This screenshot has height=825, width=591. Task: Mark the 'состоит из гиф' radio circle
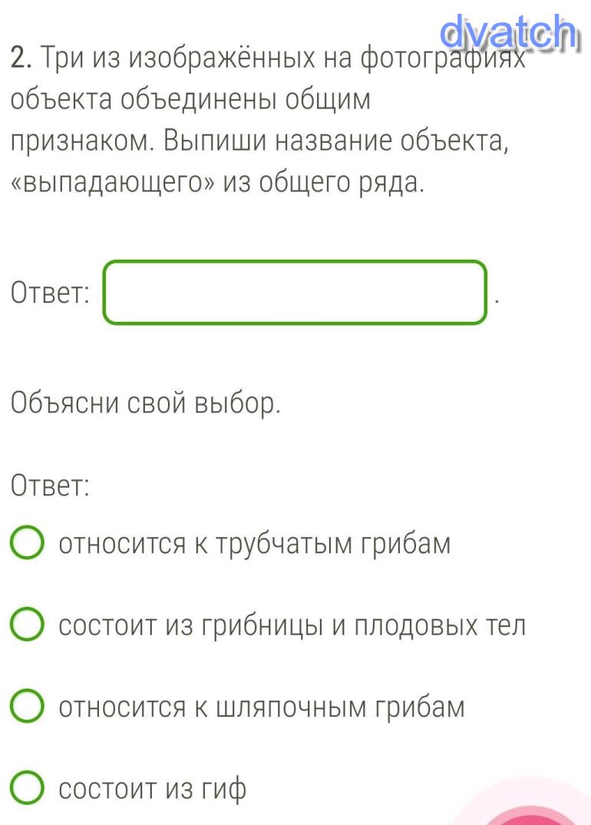pyautogui.click(x=27, y=788)
